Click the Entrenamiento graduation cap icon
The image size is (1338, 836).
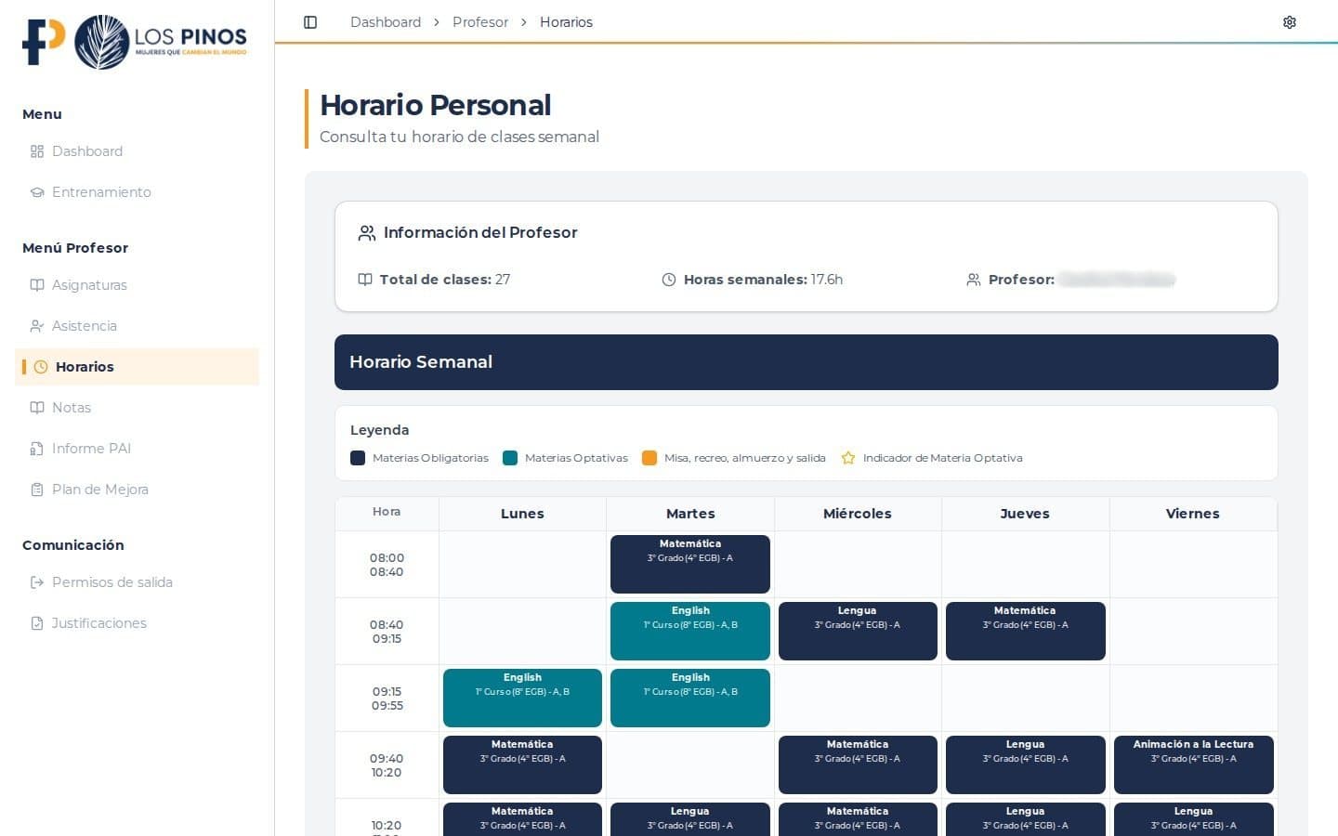pos(37,192)
